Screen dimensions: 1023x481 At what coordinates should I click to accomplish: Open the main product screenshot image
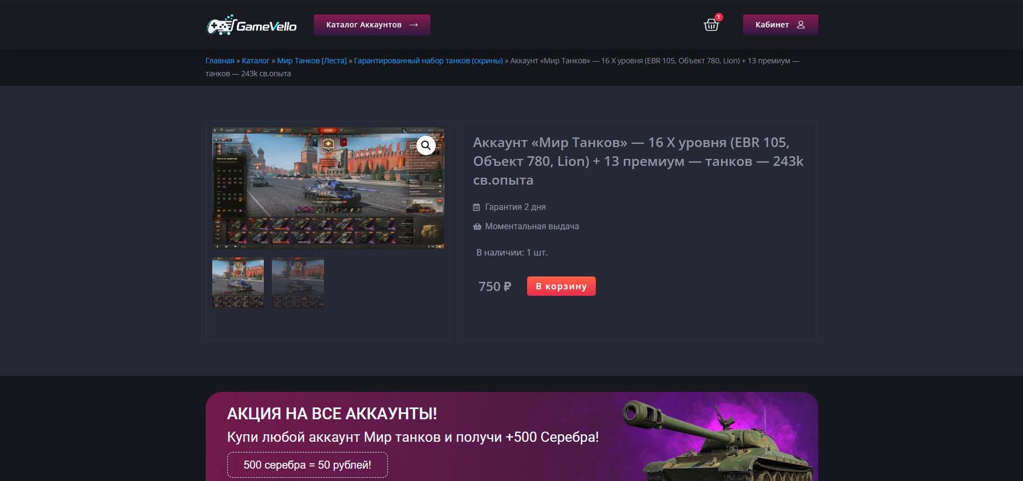[328, 188]
